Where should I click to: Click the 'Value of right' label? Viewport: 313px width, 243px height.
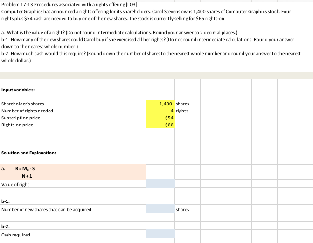pyautogui.click(x=15, y=185)
